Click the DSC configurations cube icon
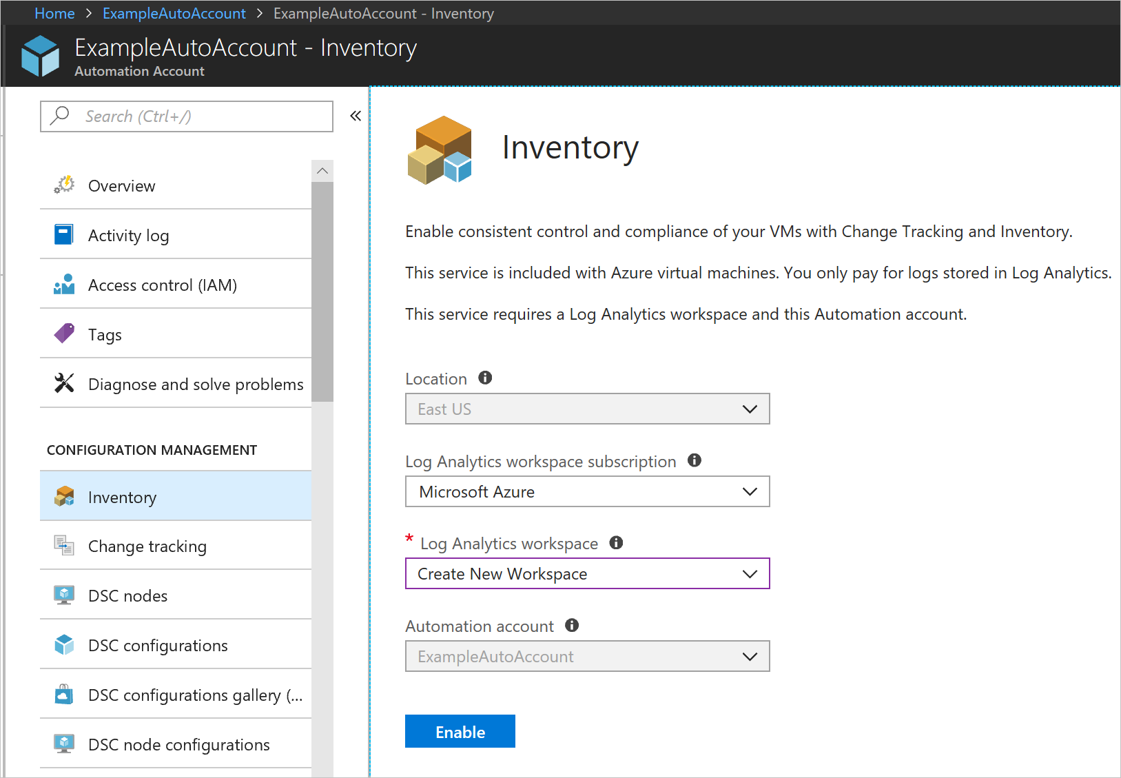 64,644
